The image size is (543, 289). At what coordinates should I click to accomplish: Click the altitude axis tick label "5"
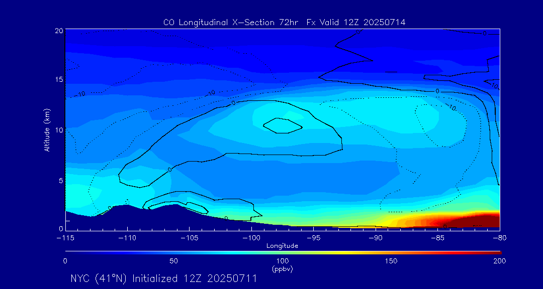(x=60, y=180)
